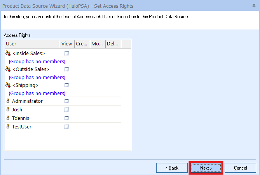Click the User column header
Viewport: 260px width, 175px height.
click(x=31, y=44)
